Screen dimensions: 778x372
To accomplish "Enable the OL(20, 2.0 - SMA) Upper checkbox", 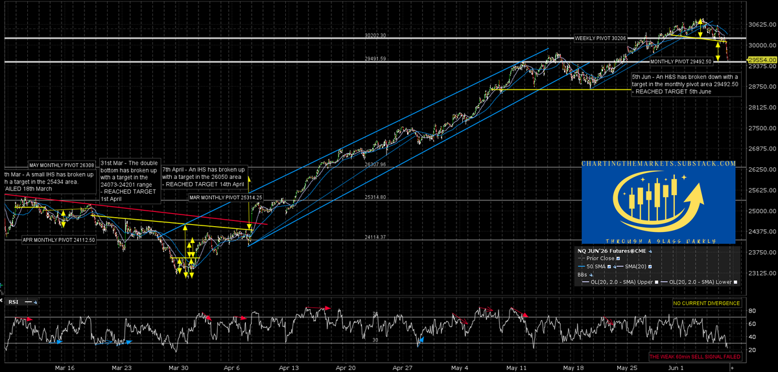I will 656,282.
